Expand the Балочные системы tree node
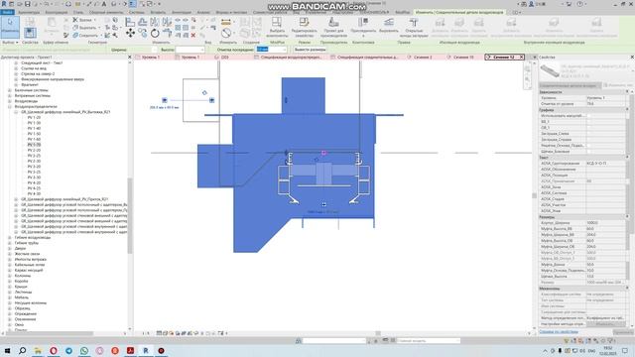The width and height of the screenshot is (635, 357). 10,90
